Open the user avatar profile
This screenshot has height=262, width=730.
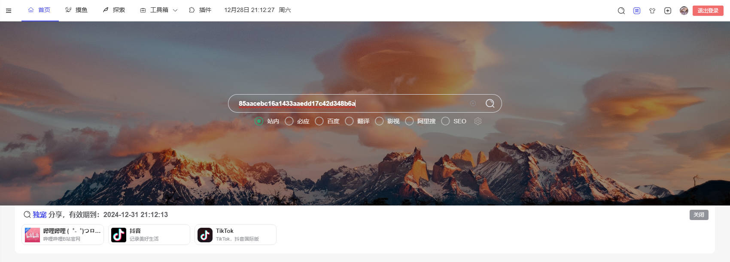[x=684, y=11]
